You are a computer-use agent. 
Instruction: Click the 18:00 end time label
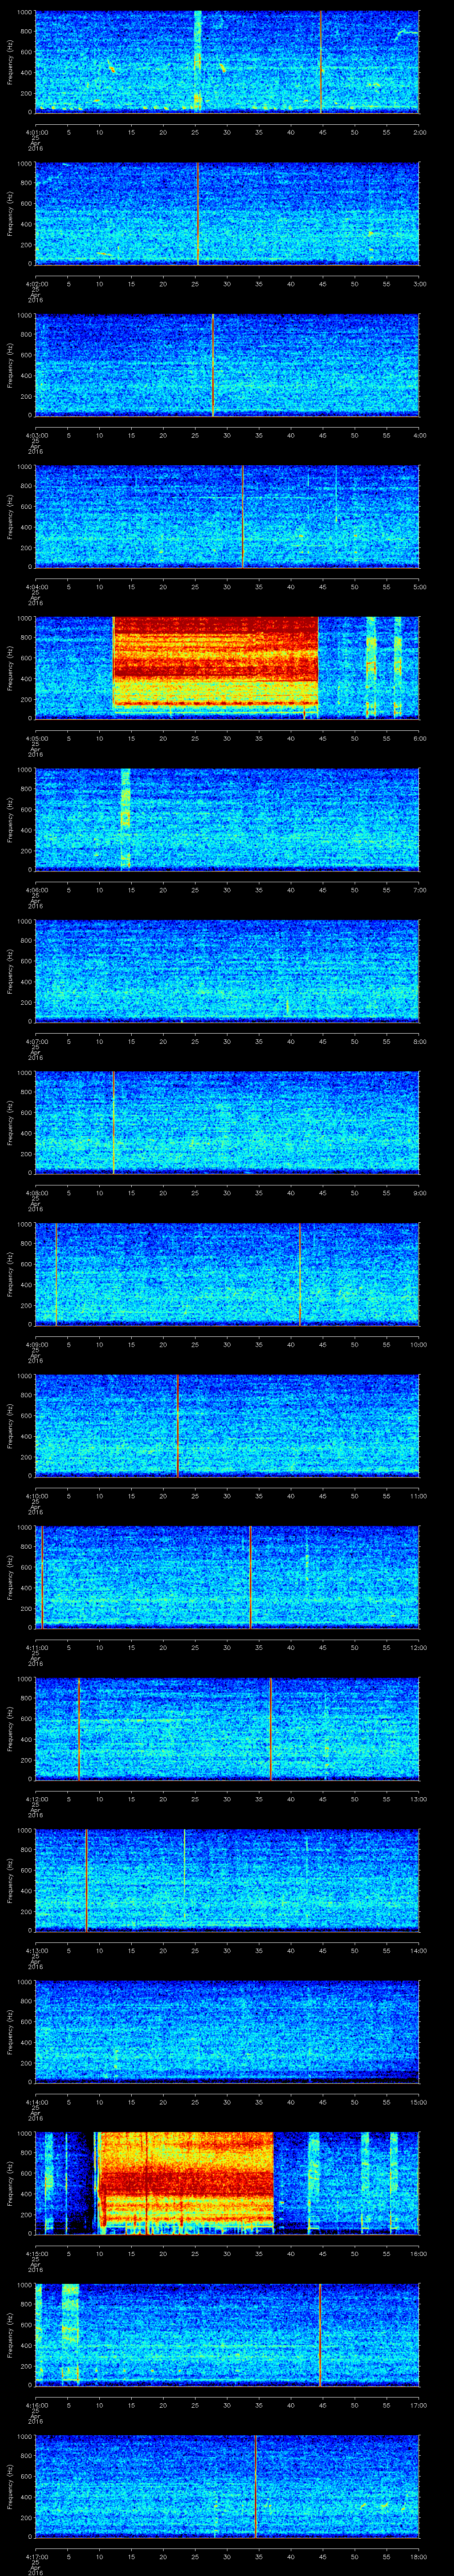pyautogui.click(x=418, y=2556)
